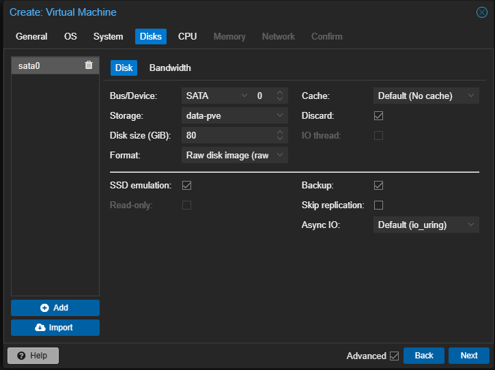Proceed with the Next button
Screen dimensions: 495x370
[469, 356]
